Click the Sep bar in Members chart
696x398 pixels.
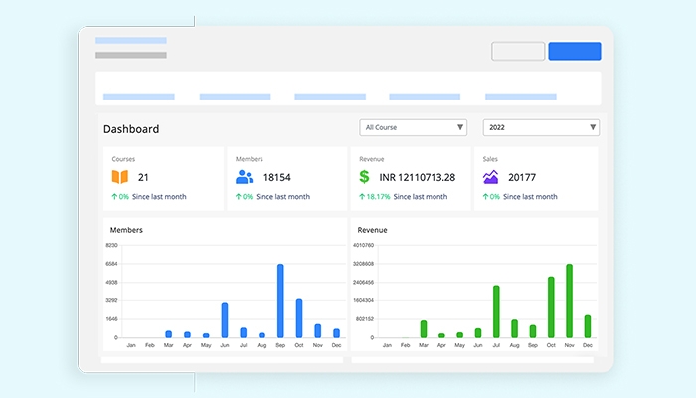click(x=280, y=301)
